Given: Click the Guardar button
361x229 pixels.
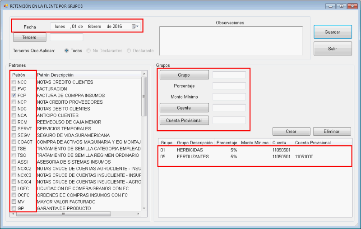Looking at the screenshot, I should (333, 32).
